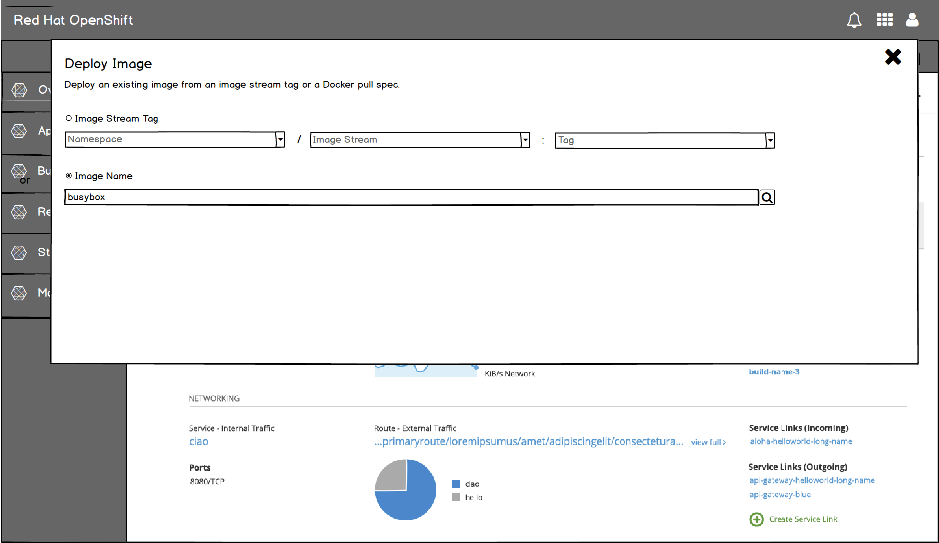The width and height of the screenshot is (939, 543).
Task: Open the Resources sidebar icon
Action: click(19, 212)
